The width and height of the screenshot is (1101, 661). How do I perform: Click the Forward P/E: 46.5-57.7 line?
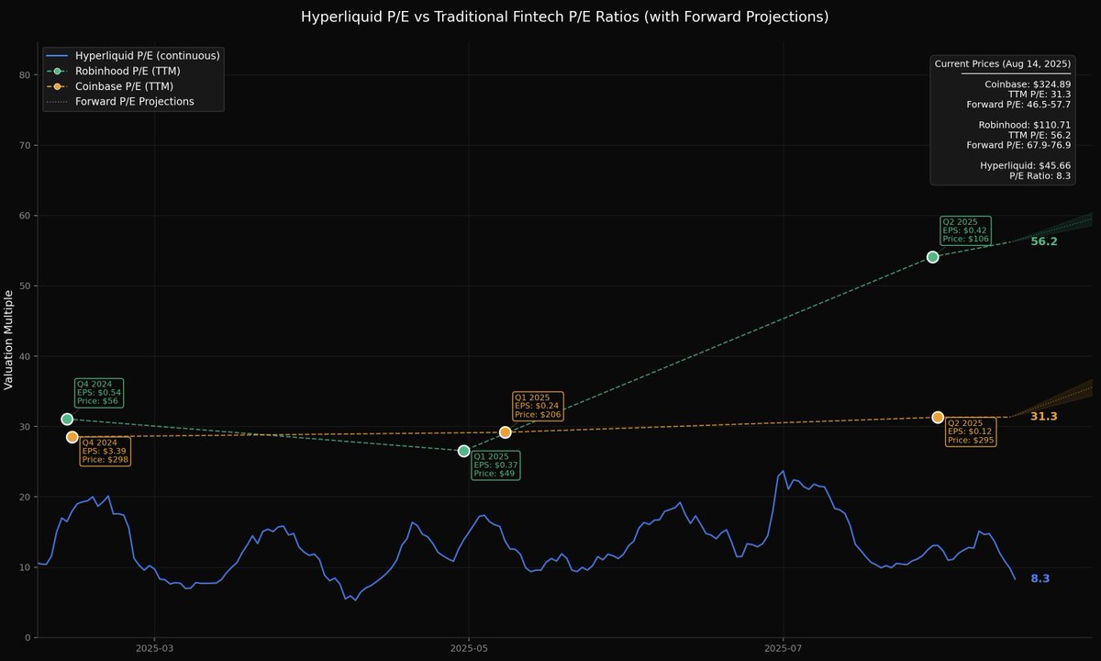coord(1018,105)
